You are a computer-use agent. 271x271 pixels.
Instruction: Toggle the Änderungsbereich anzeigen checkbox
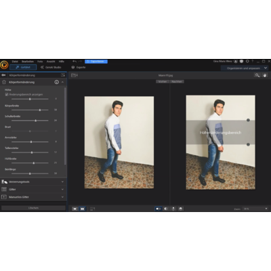click(x=7, y=94)
